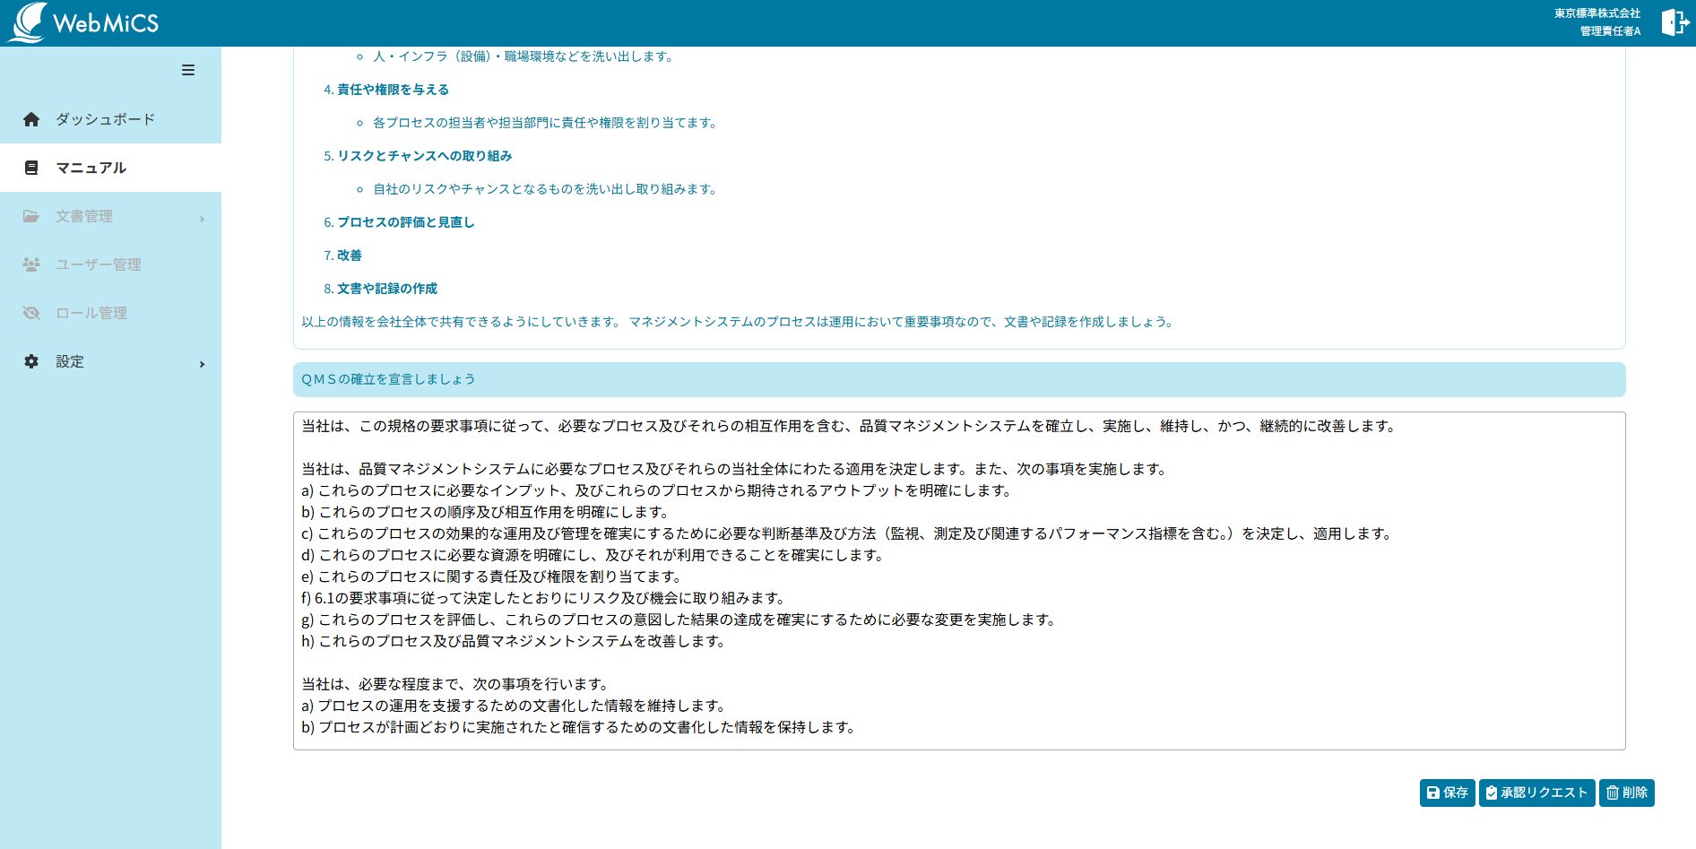Screen dimensions: 1696x849
Task: Open ロール管理 menu item
Action: [x=91, y=313]
